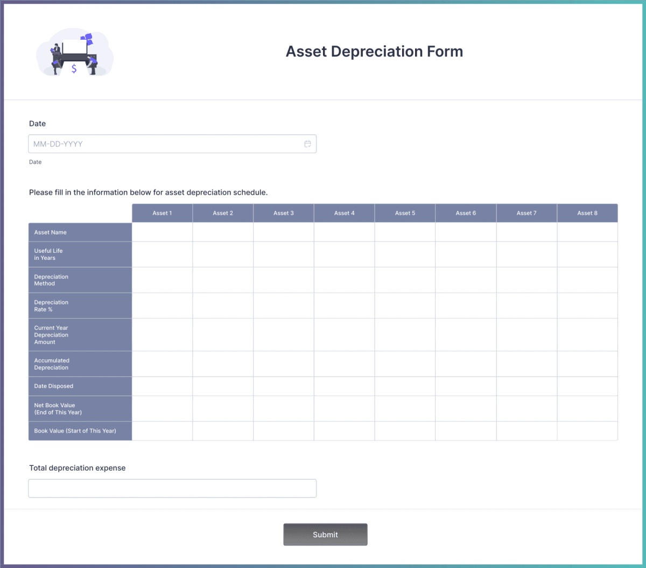Select Depreciation Rate % cell for Asset 4
The height and width of the screenshot is (568, 646).
pyautogui.click(x=345, y=306)
